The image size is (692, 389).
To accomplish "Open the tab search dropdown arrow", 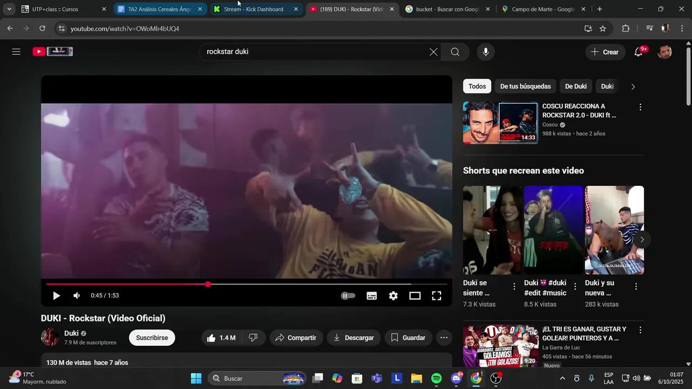I will pos(9,9).
